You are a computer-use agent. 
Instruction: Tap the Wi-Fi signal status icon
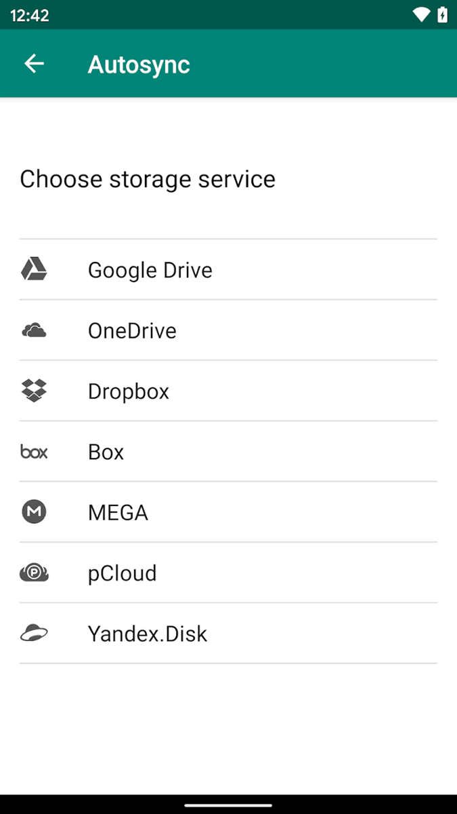[421, 15]
